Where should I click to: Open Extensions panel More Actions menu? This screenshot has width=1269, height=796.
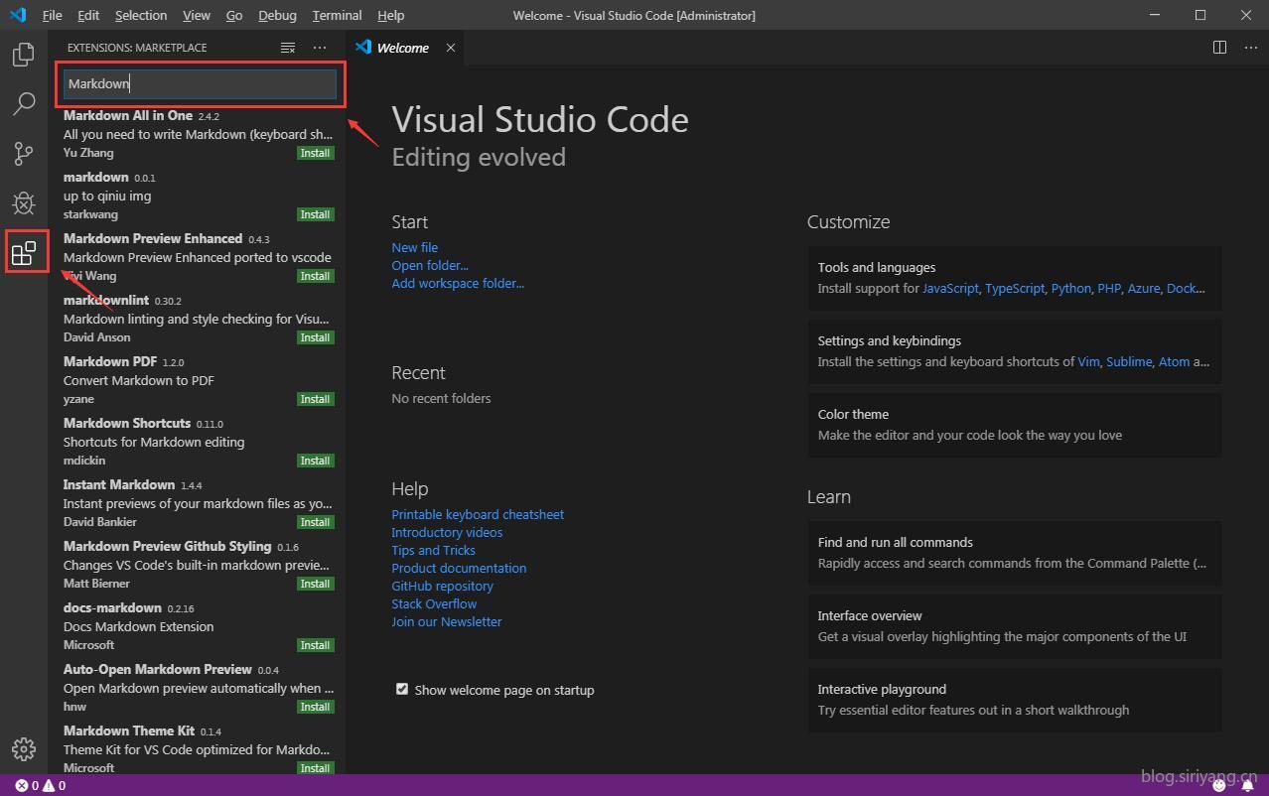319,48
